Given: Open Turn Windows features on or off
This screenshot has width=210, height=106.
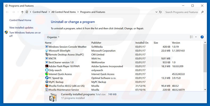Looking at the screenshot, I should coord(25,34).
